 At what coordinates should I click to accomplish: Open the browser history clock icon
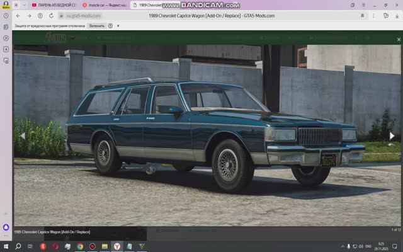point(6,16)
